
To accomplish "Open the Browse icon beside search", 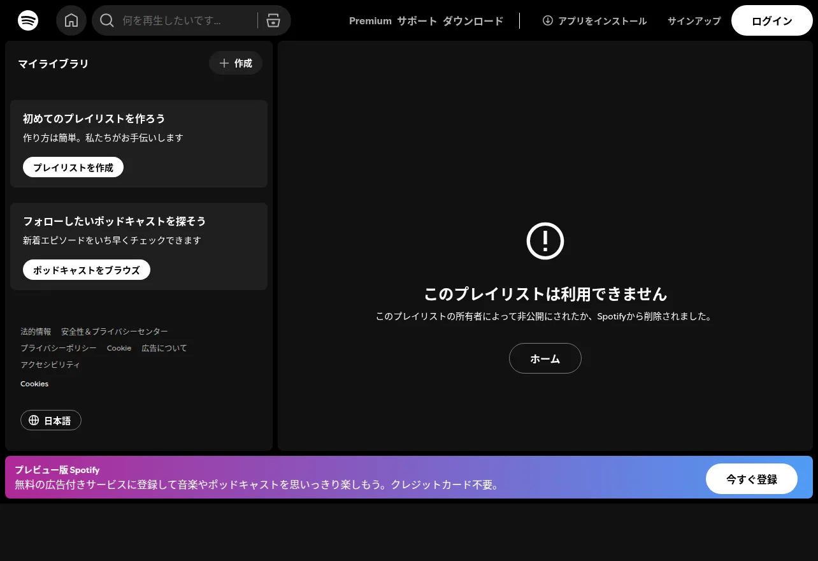I will (x=273, y=20).
